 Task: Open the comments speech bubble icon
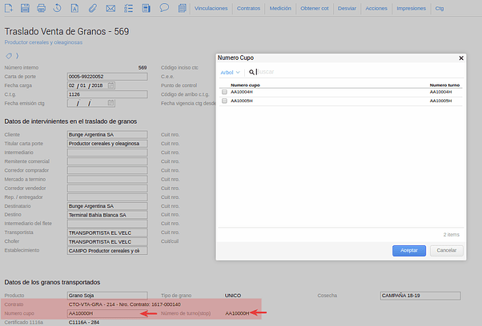click(x=164, y=8)
